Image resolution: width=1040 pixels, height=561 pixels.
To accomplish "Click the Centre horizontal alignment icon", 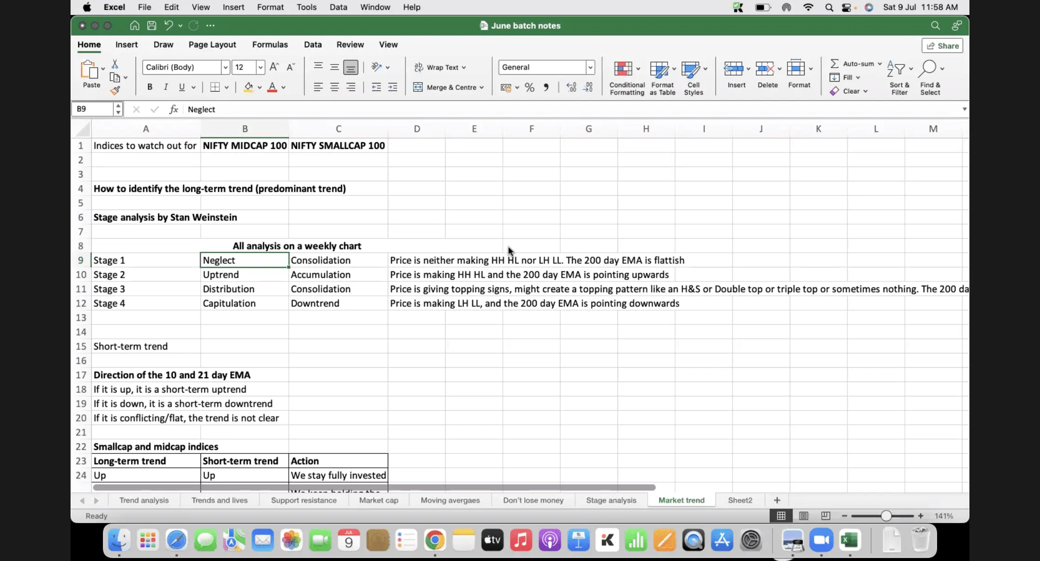I will tap(334, 87).
